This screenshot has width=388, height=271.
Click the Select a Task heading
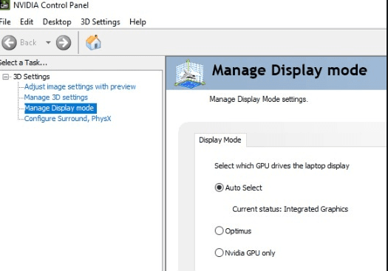23,63
